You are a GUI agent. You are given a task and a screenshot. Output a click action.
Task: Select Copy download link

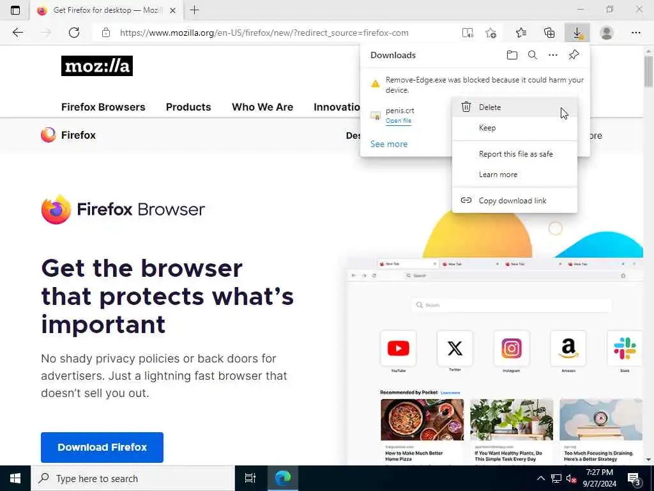515,201
